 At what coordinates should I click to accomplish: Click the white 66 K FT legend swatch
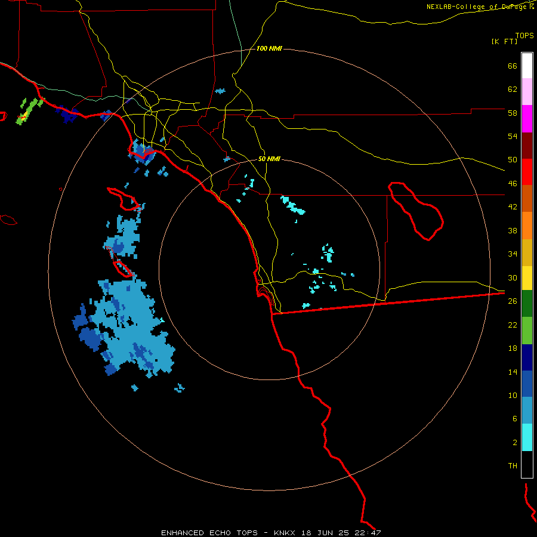[x=527, y=66]
